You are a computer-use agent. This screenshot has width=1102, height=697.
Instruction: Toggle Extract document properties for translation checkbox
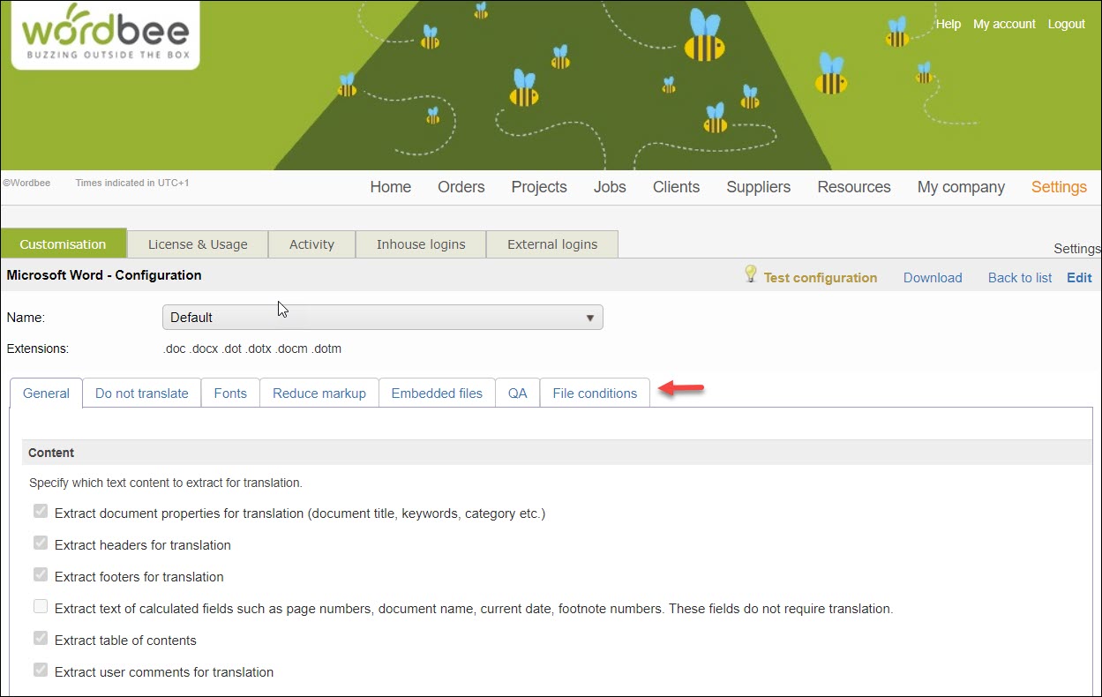coord(41,512)
